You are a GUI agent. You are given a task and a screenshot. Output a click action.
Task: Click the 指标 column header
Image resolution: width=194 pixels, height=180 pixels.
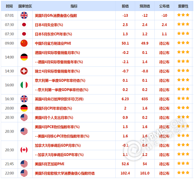coord(74,6)
